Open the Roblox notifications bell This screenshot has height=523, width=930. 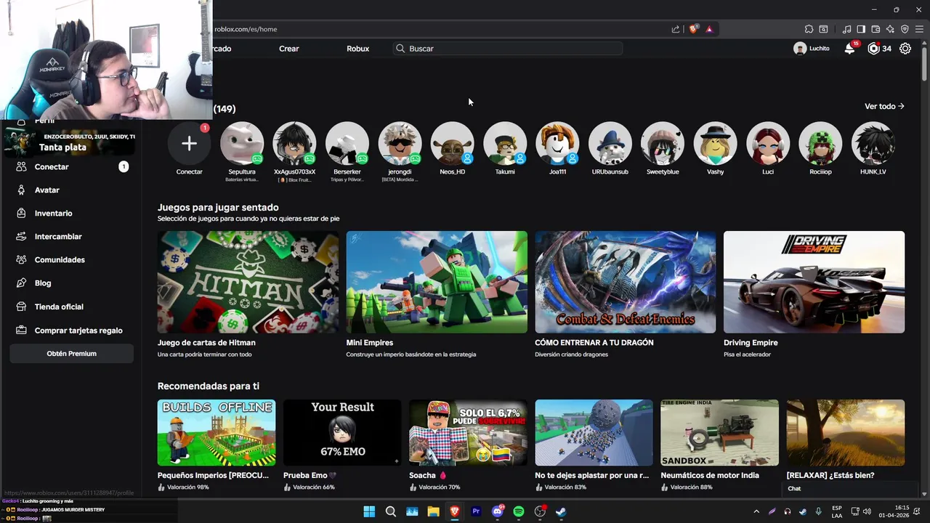pyautogui.click(x=849, y=49)
